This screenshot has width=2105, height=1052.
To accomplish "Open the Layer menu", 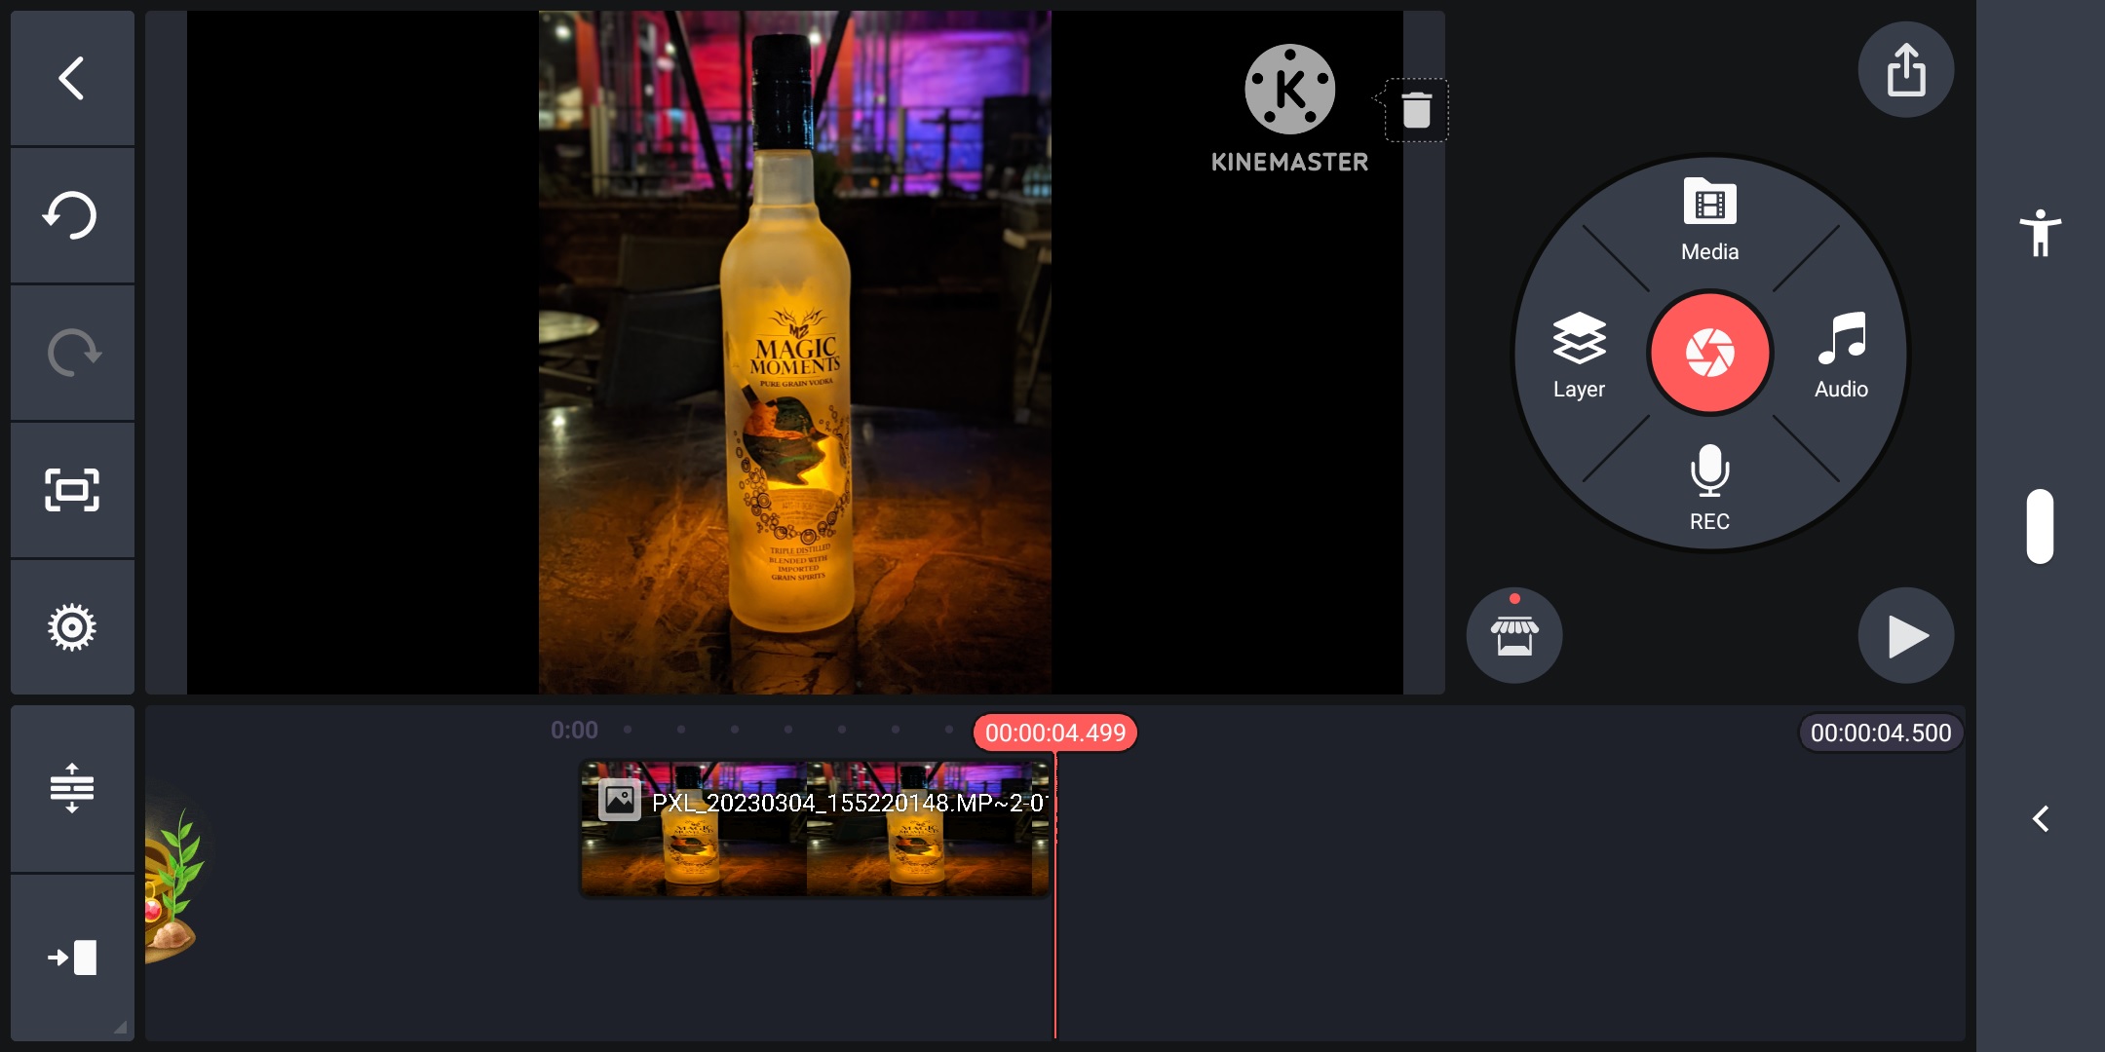I will (x=1579, y=357).
